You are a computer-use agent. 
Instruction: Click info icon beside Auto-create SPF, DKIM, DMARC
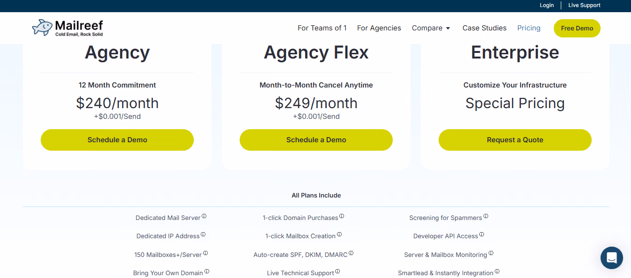click(351, 253)
